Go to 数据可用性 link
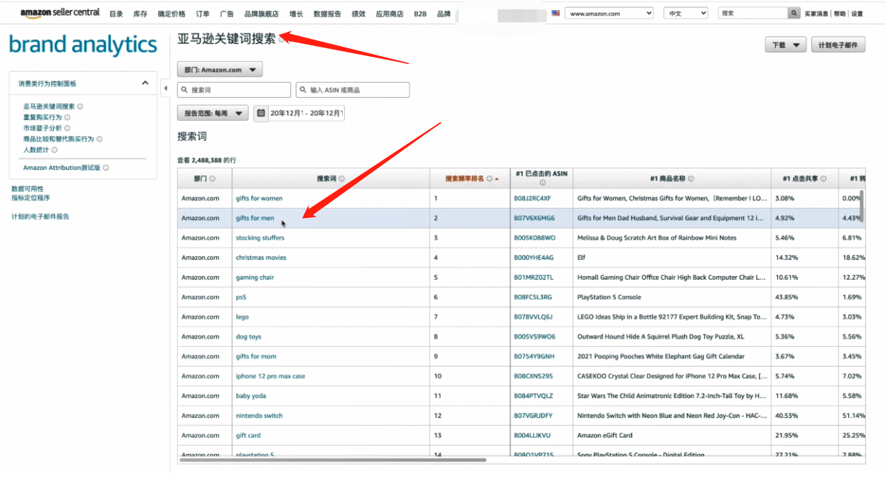896x482 pixels. tap(27, 188)
